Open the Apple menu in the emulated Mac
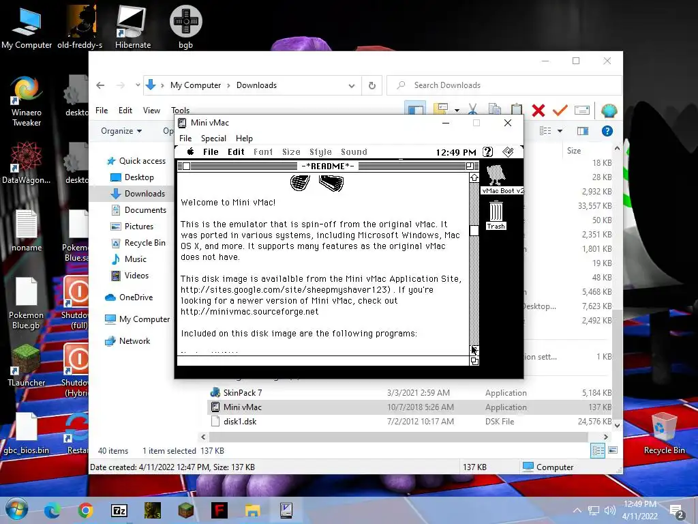The height and width of the screenshot is (524, 698). (x=191, y=151)
